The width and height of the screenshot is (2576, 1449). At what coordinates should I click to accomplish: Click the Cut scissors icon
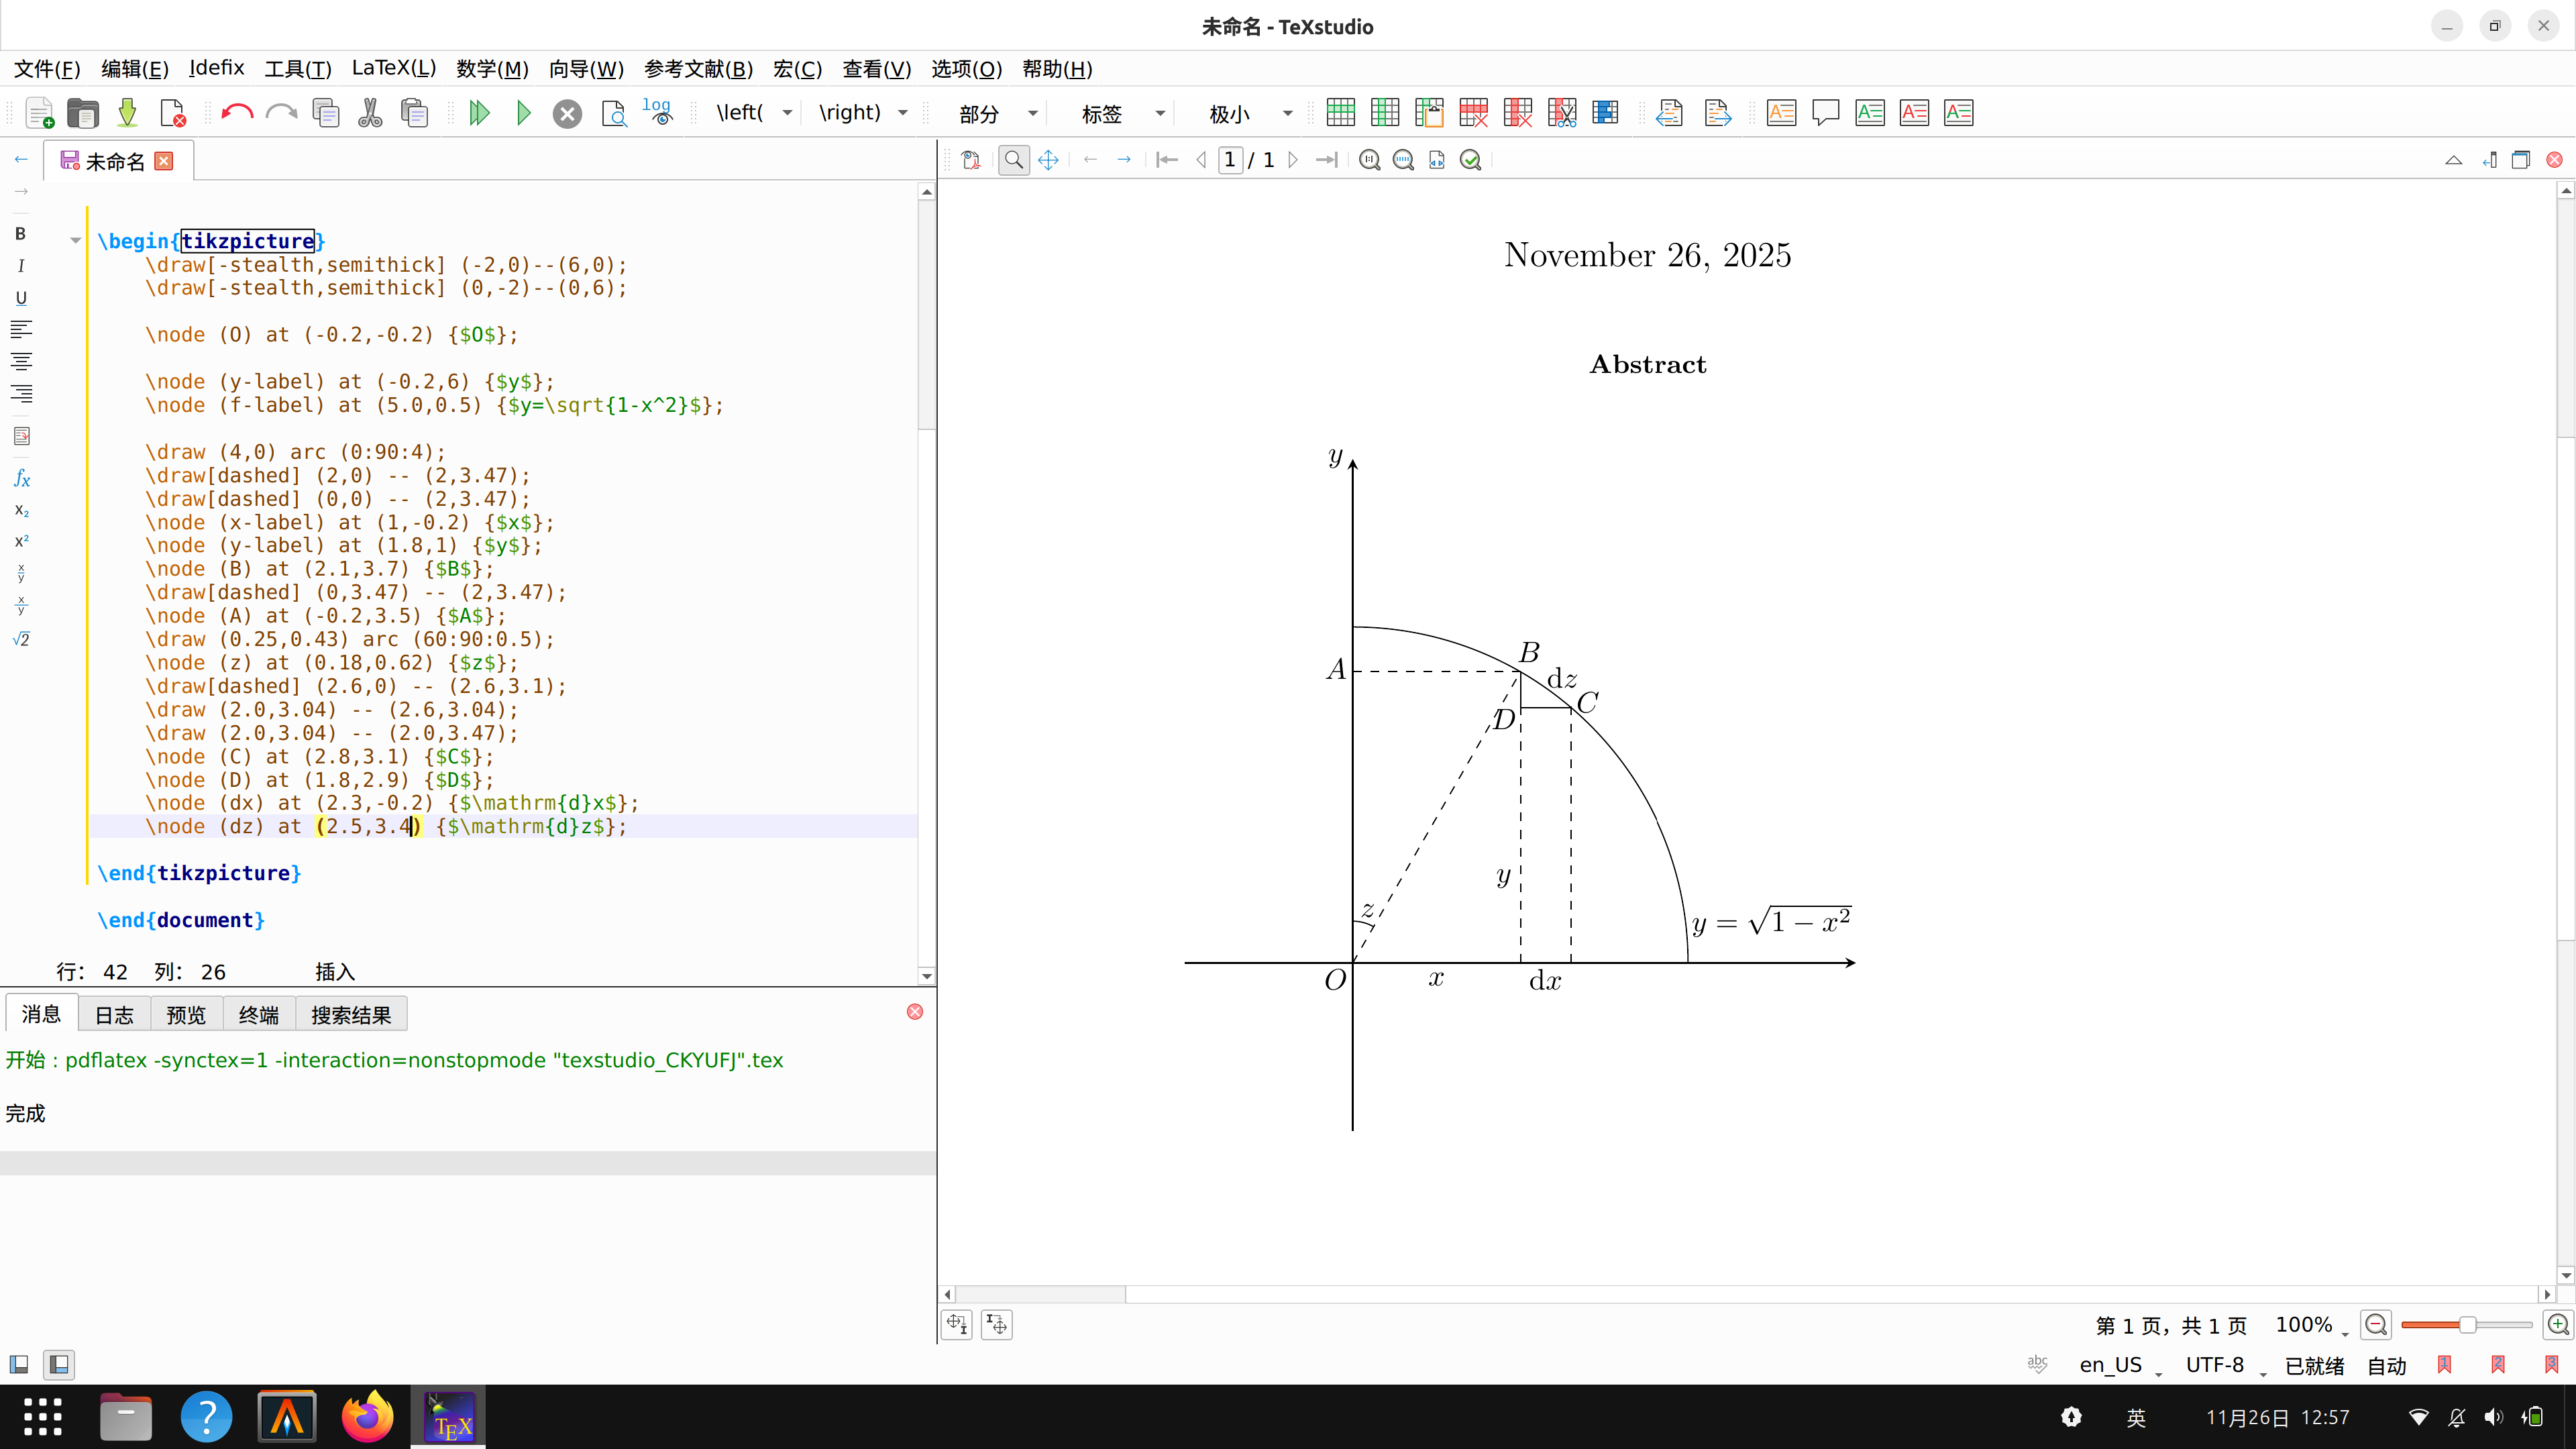click(370, 113)
